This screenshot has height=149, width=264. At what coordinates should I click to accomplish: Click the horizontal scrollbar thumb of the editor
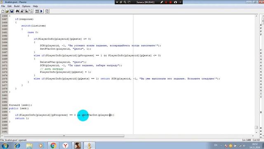pyautogui.click(x=64, y=136)
